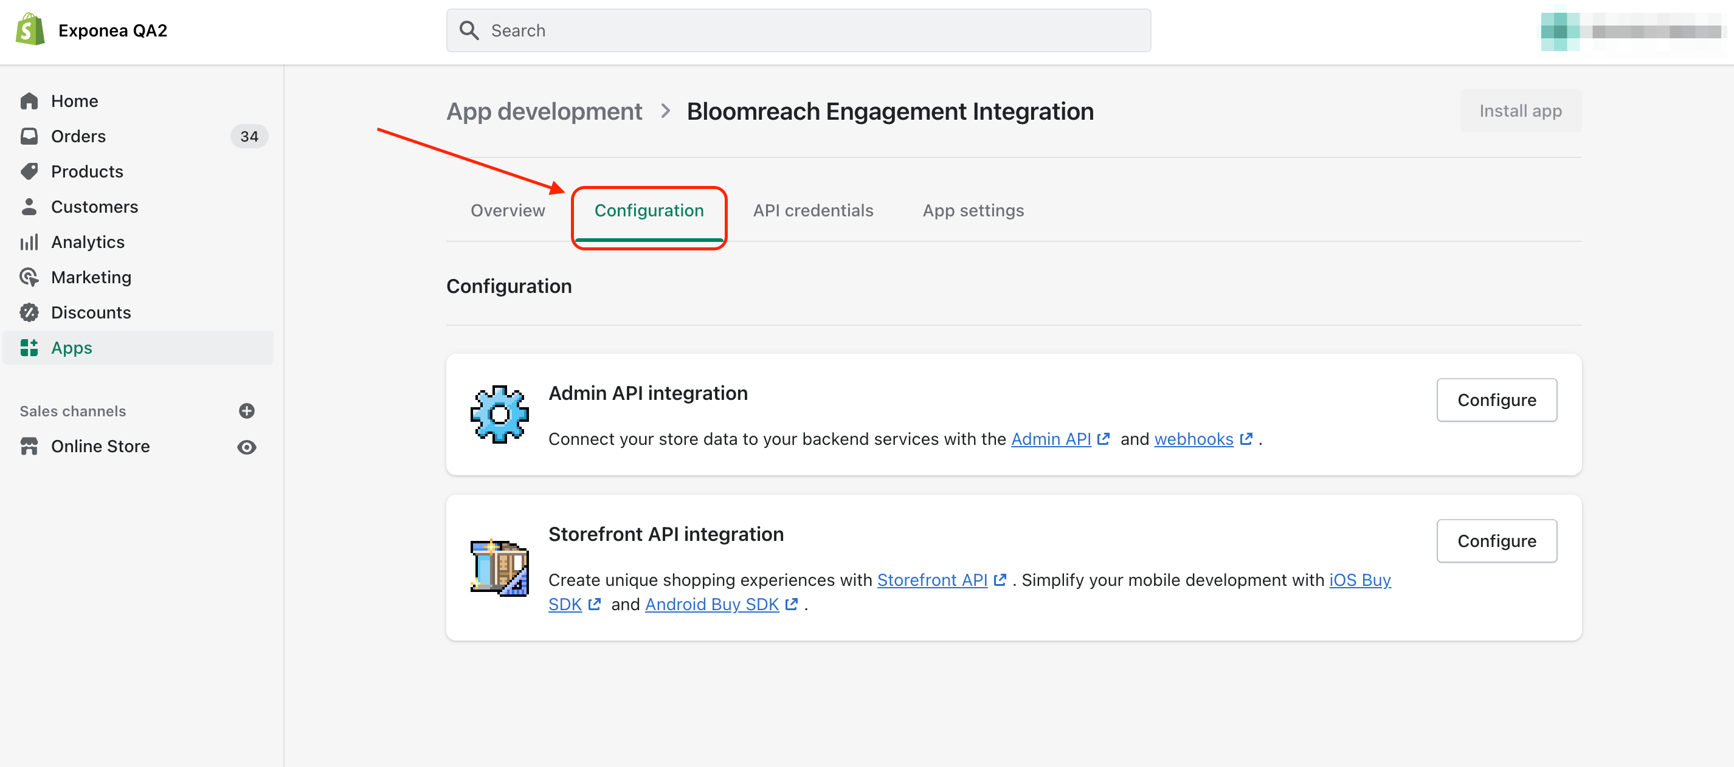Select Apps in the sidebar

71,348
